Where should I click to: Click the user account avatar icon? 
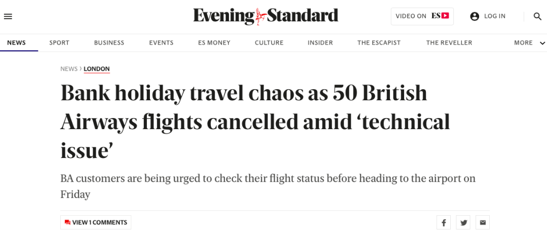475,16
